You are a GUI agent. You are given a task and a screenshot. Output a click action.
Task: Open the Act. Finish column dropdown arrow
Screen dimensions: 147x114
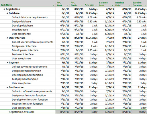tap(82, 5)
